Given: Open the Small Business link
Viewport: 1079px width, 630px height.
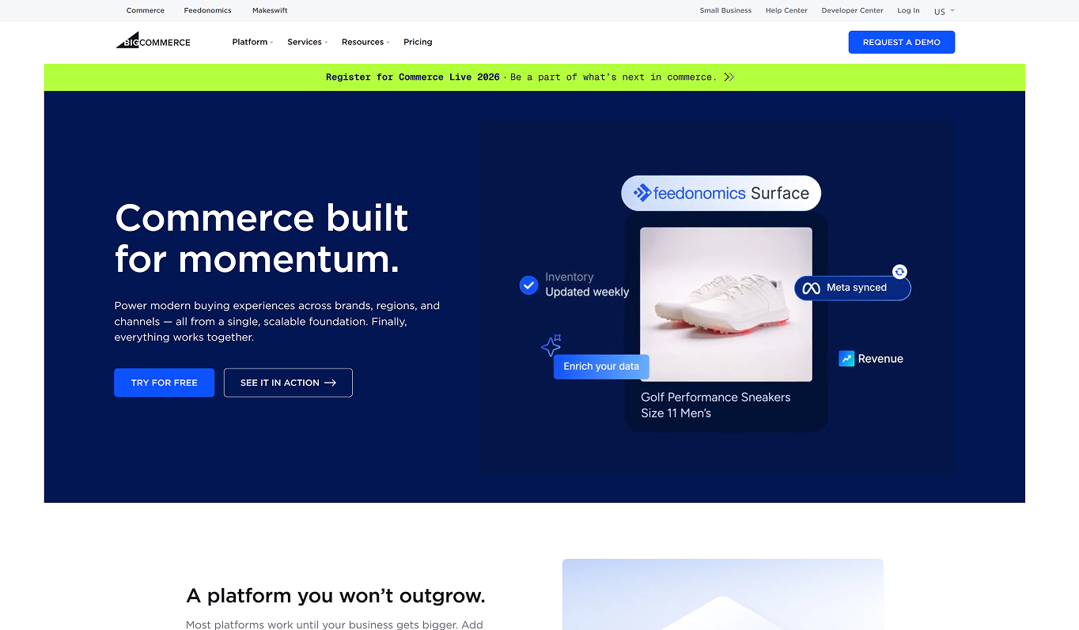Looking at the screenshot, I should coord(725,10).
